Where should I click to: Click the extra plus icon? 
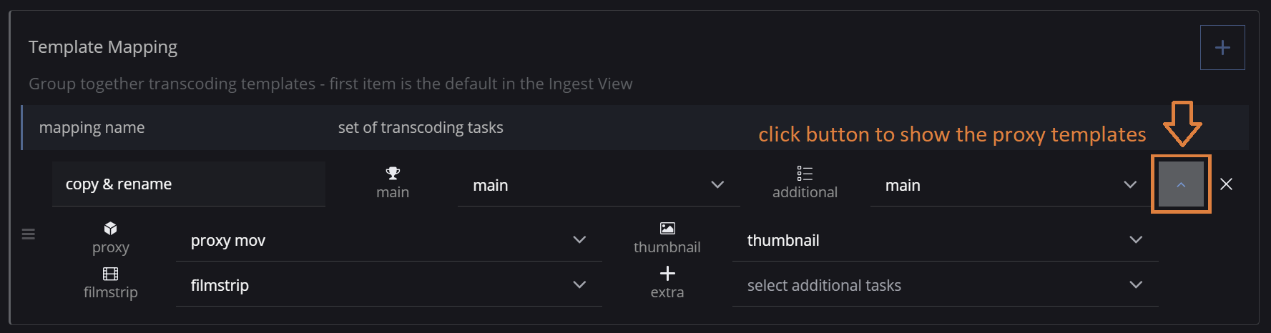[667, 273]
